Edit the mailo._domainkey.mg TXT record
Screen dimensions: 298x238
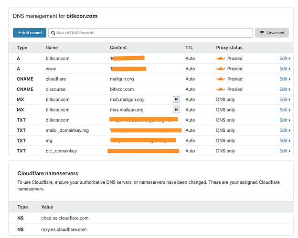click(285, 130)
